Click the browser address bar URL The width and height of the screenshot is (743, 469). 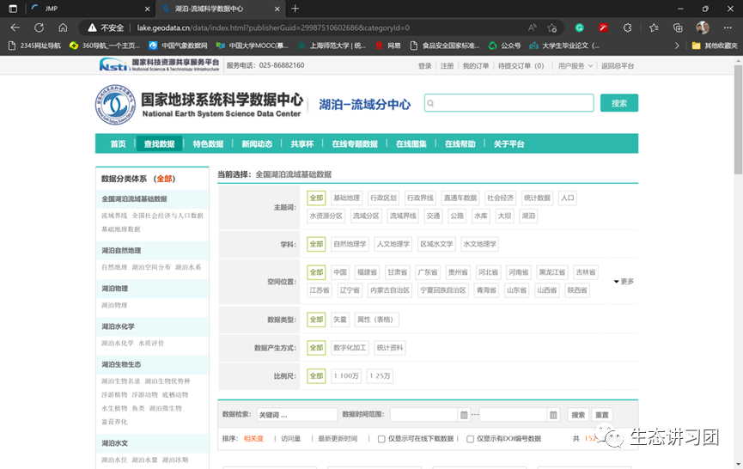[273, 28]
